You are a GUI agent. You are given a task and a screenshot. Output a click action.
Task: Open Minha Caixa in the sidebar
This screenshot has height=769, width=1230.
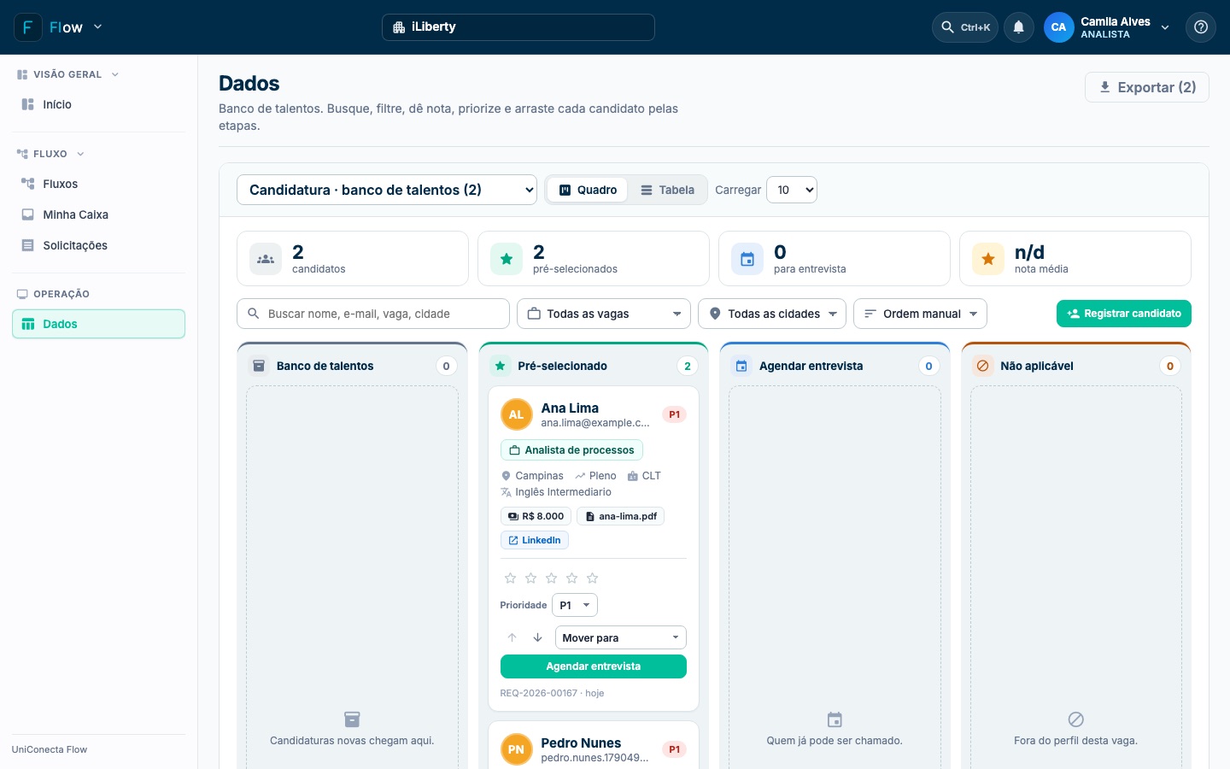(98, 214)
